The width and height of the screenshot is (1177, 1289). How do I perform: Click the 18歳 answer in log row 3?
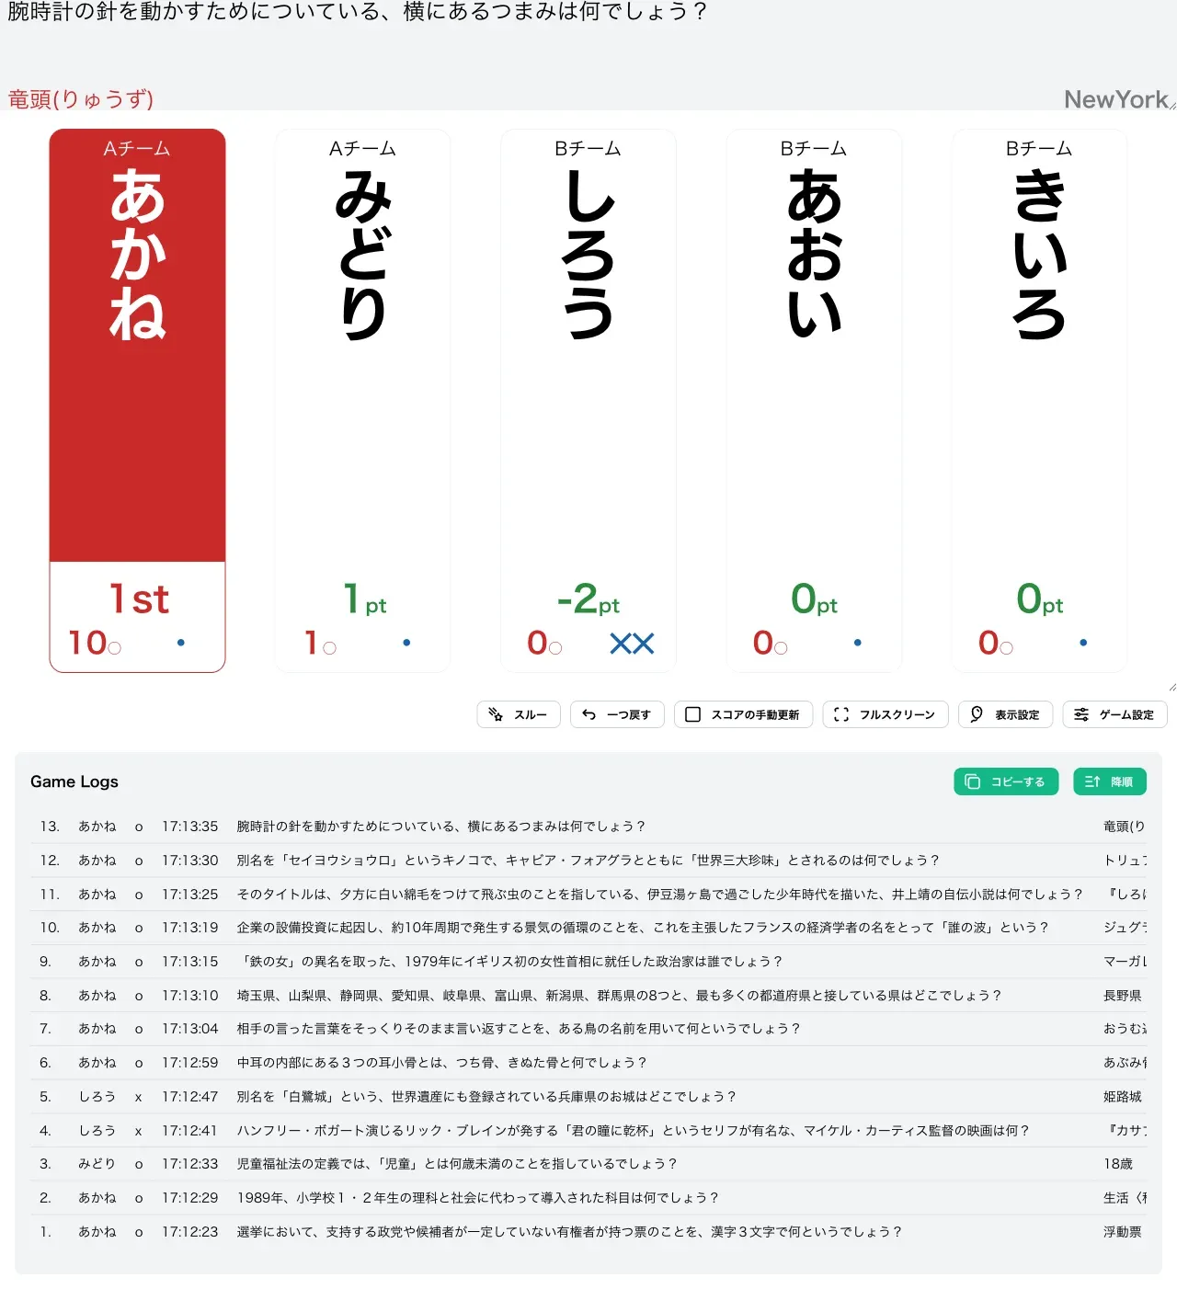(x=1118, y=1164)
